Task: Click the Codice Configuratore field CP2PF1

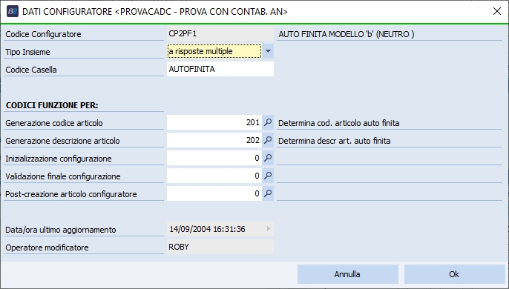Action: [220, 33]
